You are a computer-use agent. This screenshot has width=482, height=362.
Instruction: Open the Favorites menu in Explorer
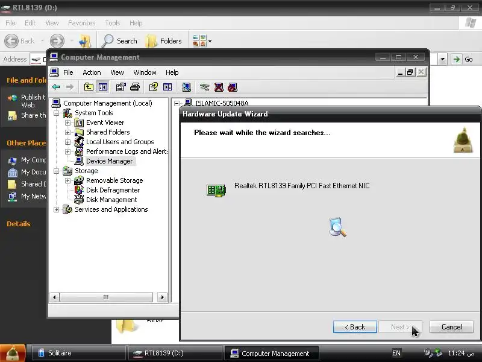(82, 23)
